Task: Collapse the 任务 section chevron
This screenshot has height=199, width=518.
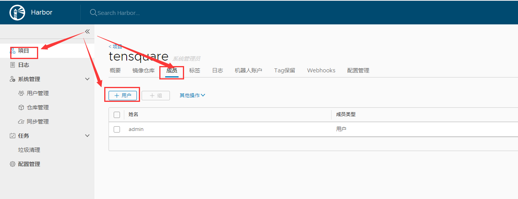Action: coord(87,136)
